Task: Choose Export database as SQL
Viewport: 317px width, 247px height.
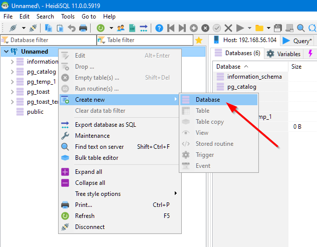Action: pyautogui.click(x=105, y=125)
